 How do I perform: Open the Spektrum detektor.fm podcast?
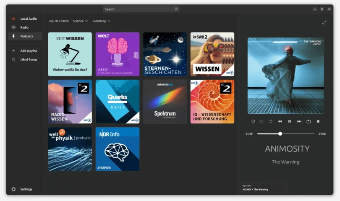click(x=165, y=102)
